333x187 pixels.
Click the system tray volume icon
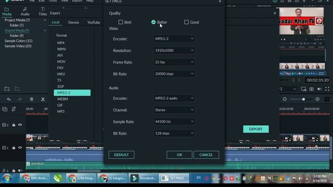click(300, 179)
